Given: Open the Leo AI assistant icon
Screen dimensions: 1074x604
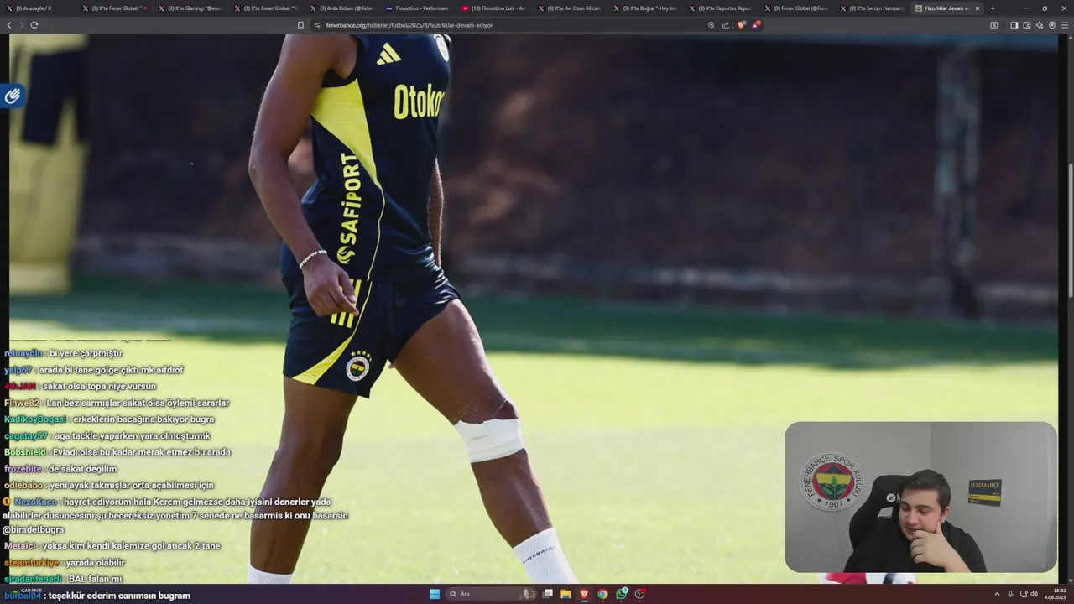Looking at the screenshot, I should [x=1040, y=25].
